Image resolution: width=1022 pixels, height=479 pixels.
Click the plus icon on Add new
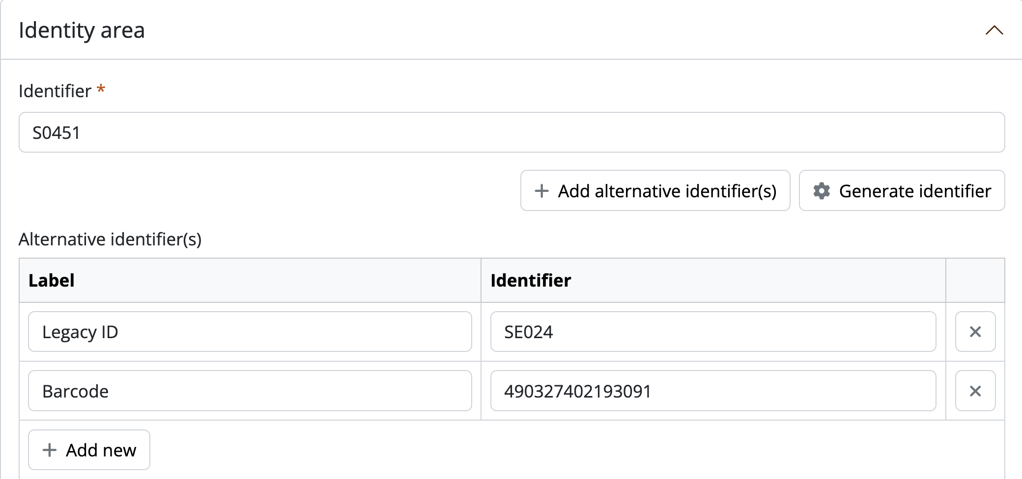pyautogui.click(x=50, y=450)
